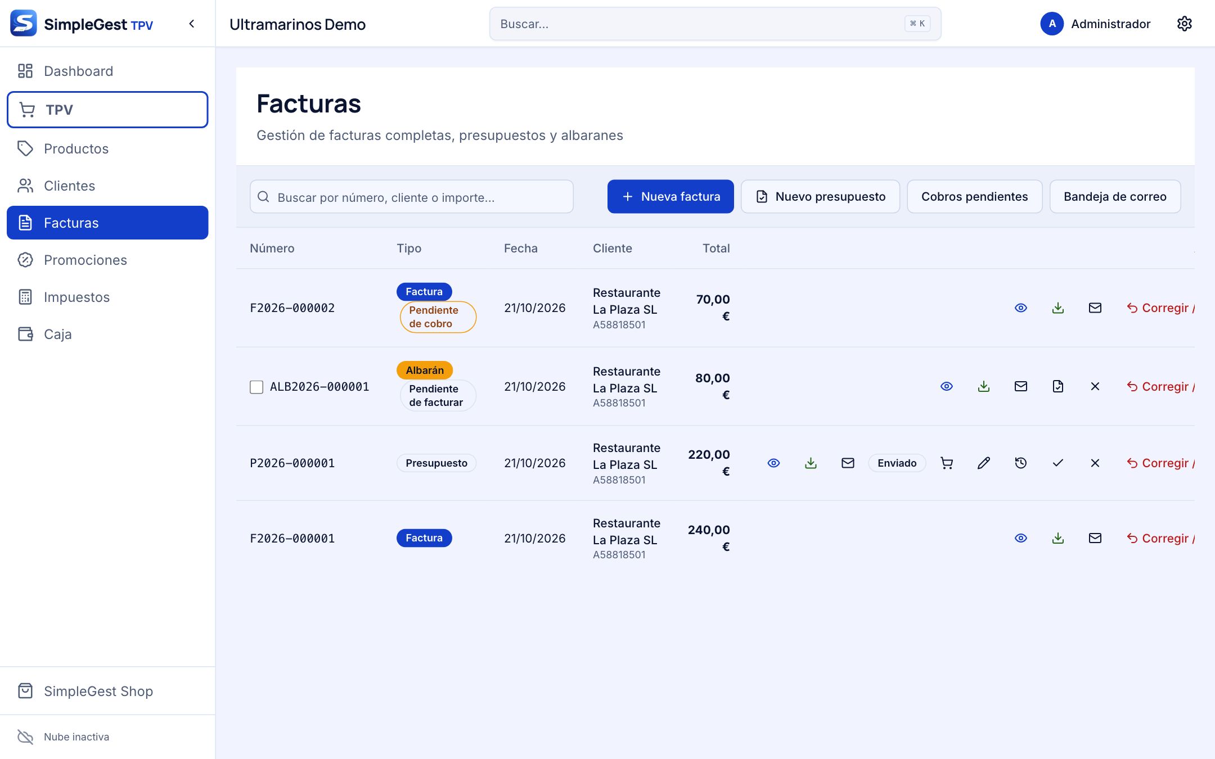
Task: Open settings gear icon in header
Action: (1184, 24)
